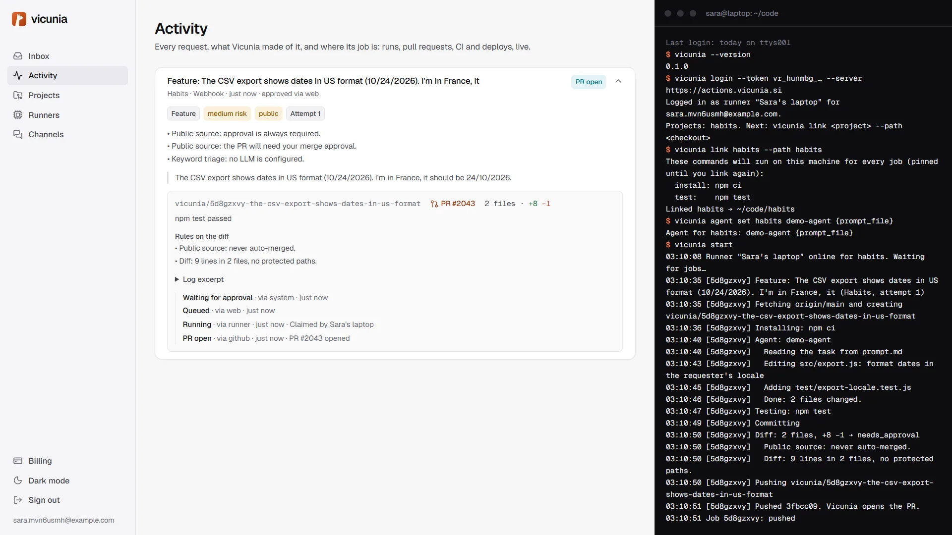Click the Dark mode moon icon
Image resolution: width=952 pixels, height=535 pixels.
(18, 481)
